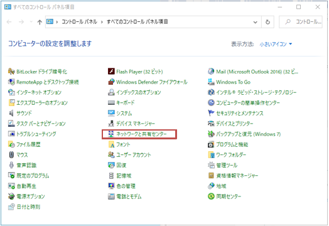Click the フォント icon
Screen dimensions: 329x226
coord(111,144)
